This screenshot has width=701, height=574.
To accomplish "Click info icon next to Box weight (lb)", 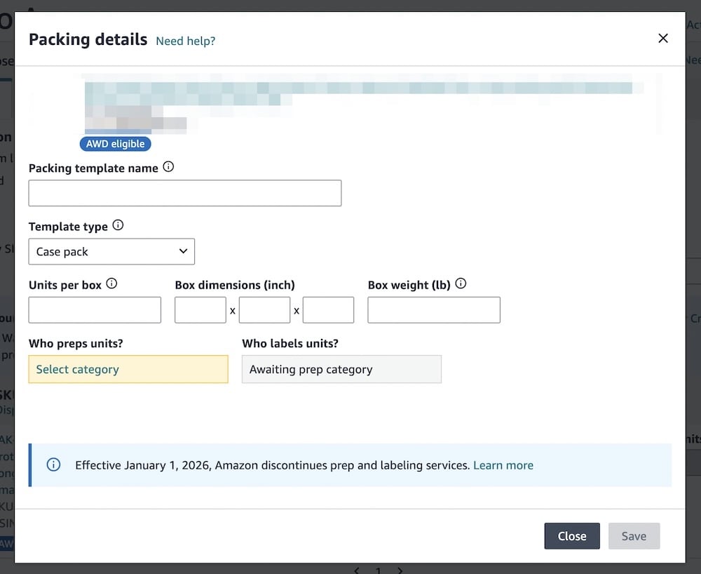I will pyautogui.click(x=461, y=284).
